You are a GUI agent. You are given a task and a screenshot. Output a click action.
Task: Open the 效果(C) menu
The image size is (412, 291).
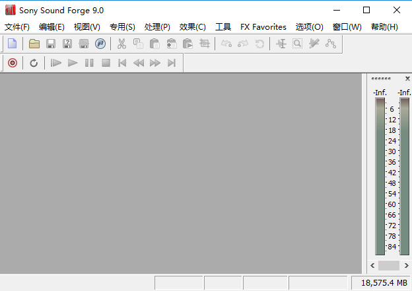pos(193,27)
